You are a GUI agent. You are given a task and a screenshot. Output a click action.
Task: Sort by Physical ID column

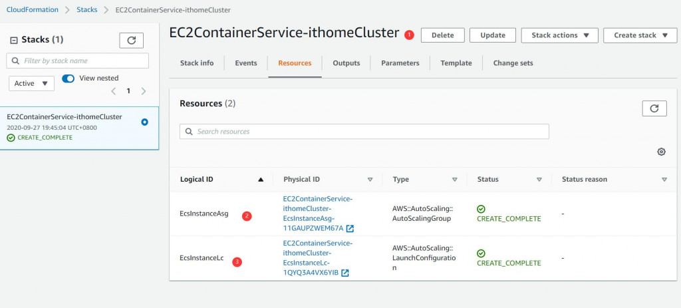pyautogui.click(x=370, y=180)
